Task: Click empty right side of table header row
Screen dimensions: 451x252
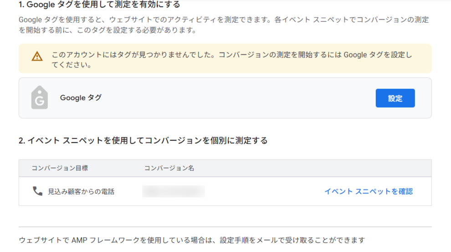Action: point(319,168)
